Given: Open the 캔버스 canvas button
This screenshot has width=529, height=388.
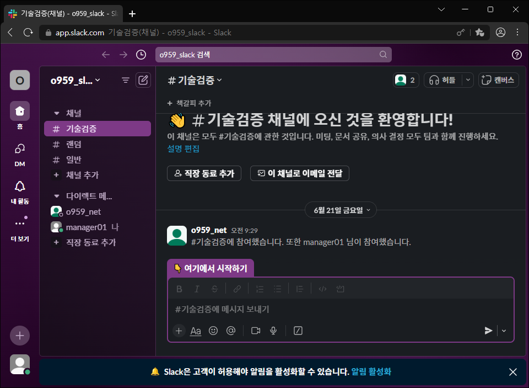Looking at the screenshot, I should [498, 80].
